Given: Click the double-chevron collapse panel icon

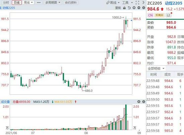Looking at the screenshot, I should 143,2.
